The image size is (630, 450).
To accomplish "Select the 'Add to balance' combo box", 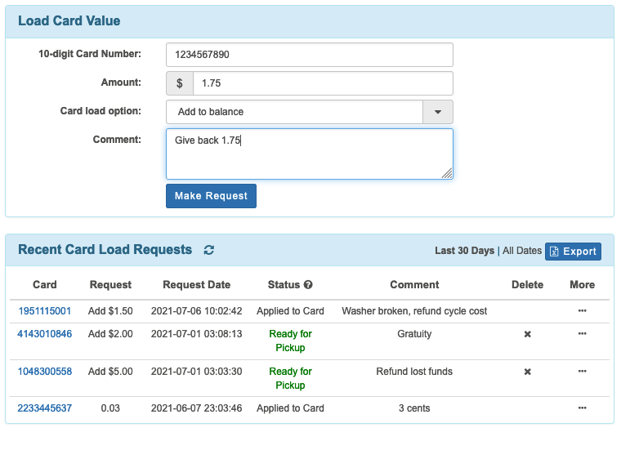I will (x=294, y=112).
